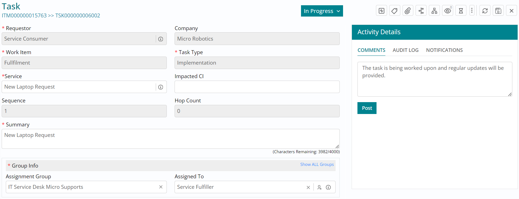
Task: Save the task with the floppy disk icon
Action: coord(498,11)
